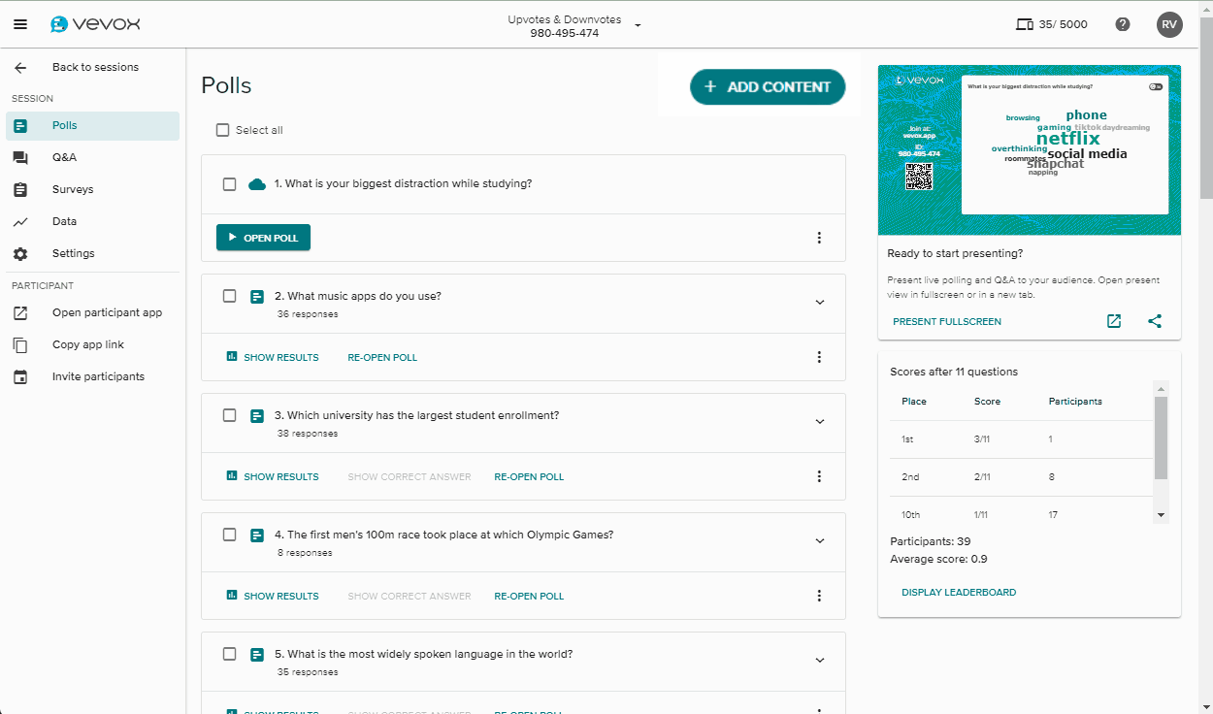The image size is (1213, 714).
Task: Open present view in new tab icon
Action: [x=1114, y=321]
